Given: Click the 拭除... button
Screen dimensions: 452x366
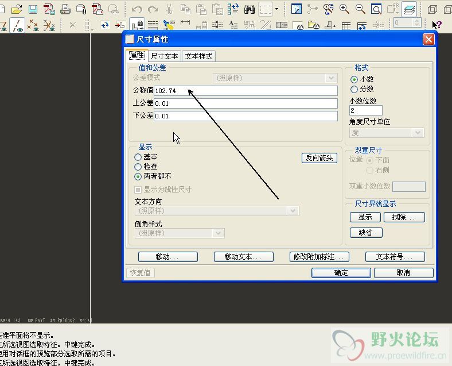Looking at the screenshot, I should pos(404,217).
